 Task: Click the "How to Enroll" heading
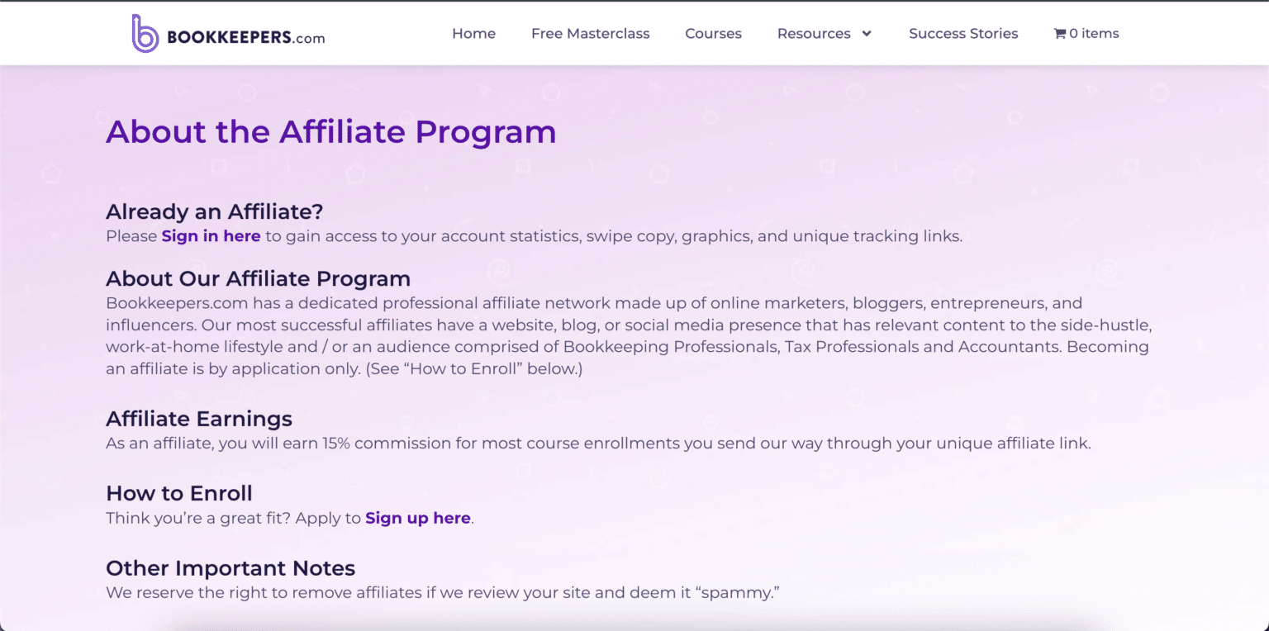coord(178,493)
